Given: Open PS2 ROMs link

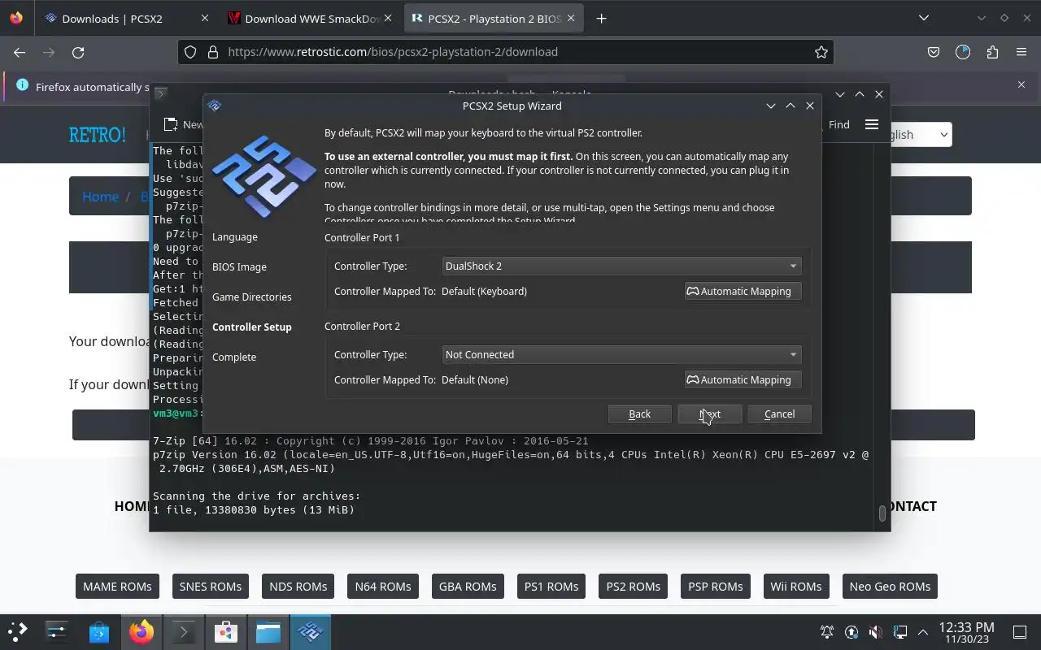Looking at the screenshot, I should point(634,587).
